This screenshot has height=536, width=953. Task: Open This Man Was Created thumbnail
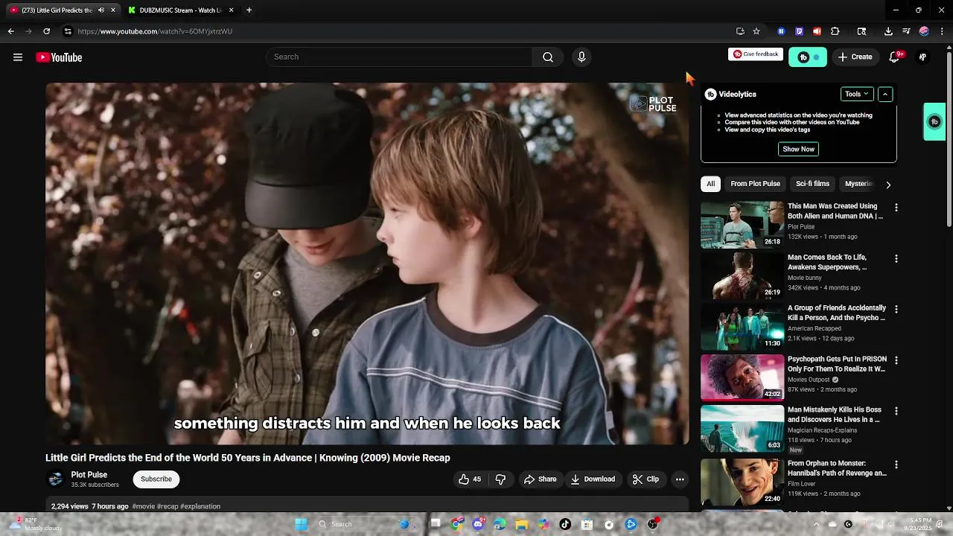[742, 225]
